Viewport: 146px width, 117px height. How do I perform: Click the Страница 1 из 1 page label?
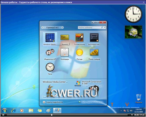52,27
